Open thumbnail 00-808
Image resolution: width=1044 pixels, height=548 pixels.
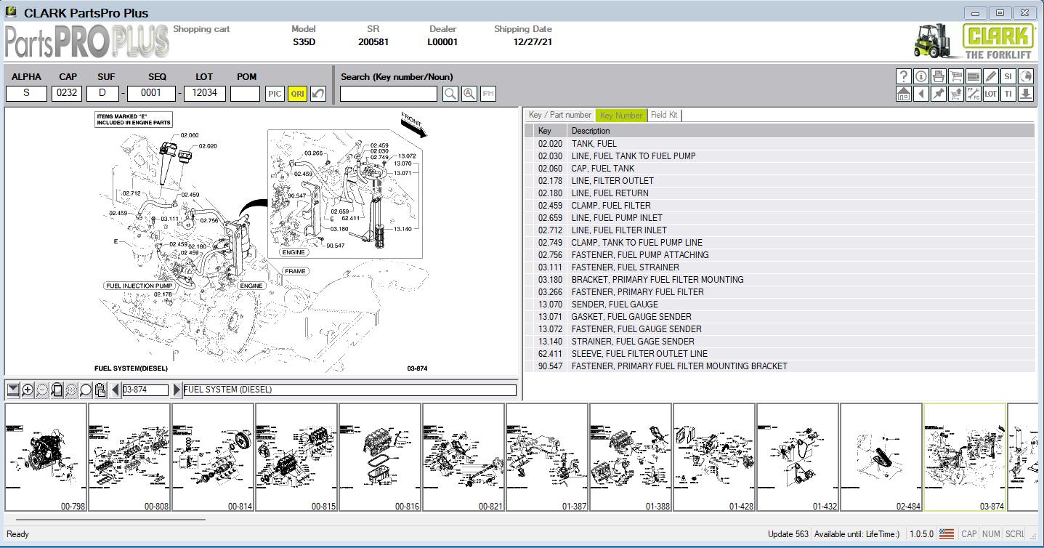129,457
